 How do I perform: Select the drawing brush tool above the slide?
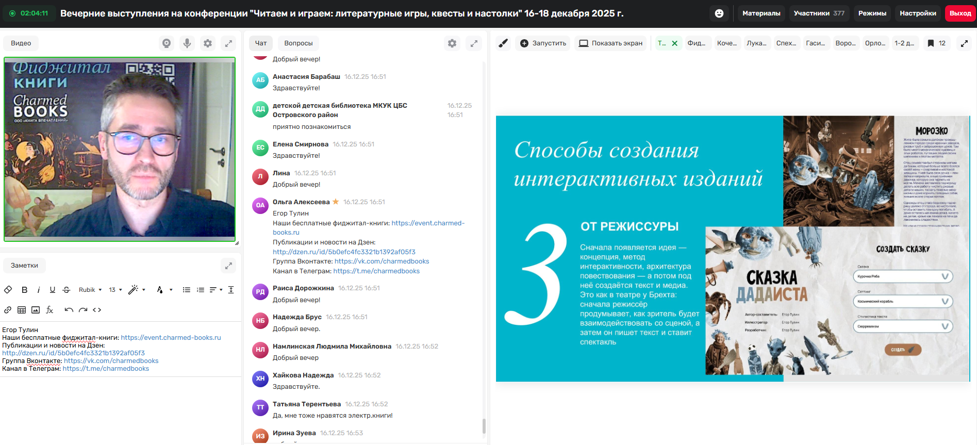(x=503, y=43)
